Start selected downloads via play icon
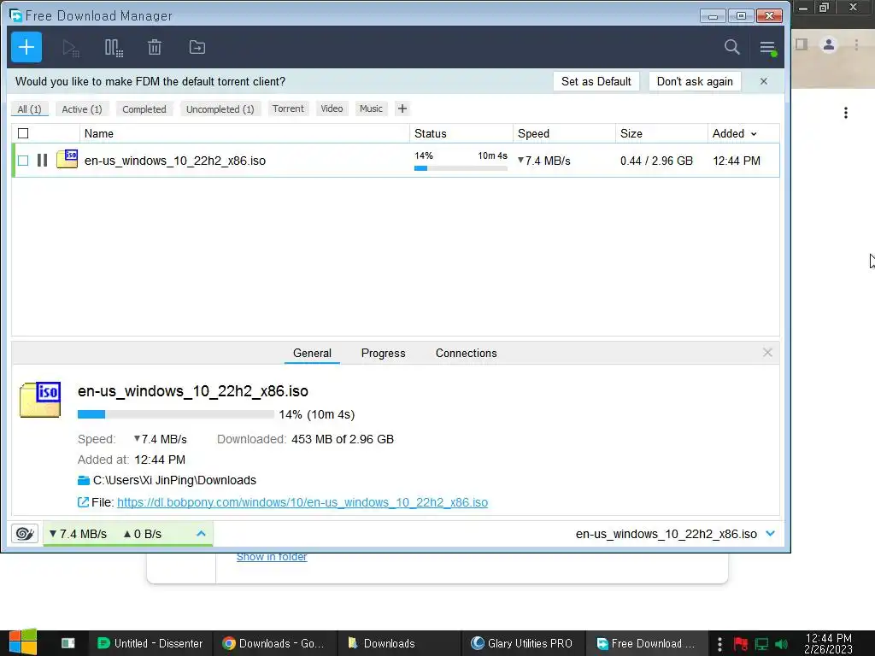The image size is (875, 656). [x=70, y=48]
